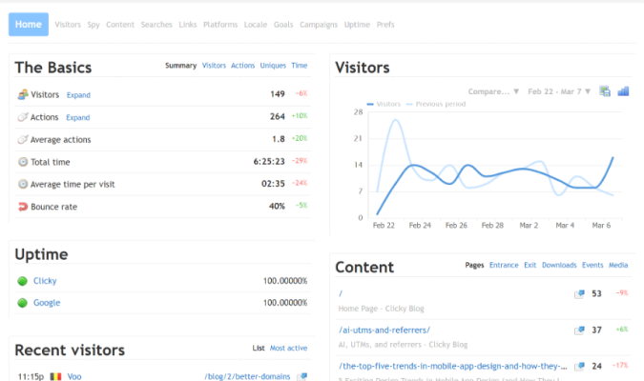Open the Visitors navigation item

click(68, 25)
